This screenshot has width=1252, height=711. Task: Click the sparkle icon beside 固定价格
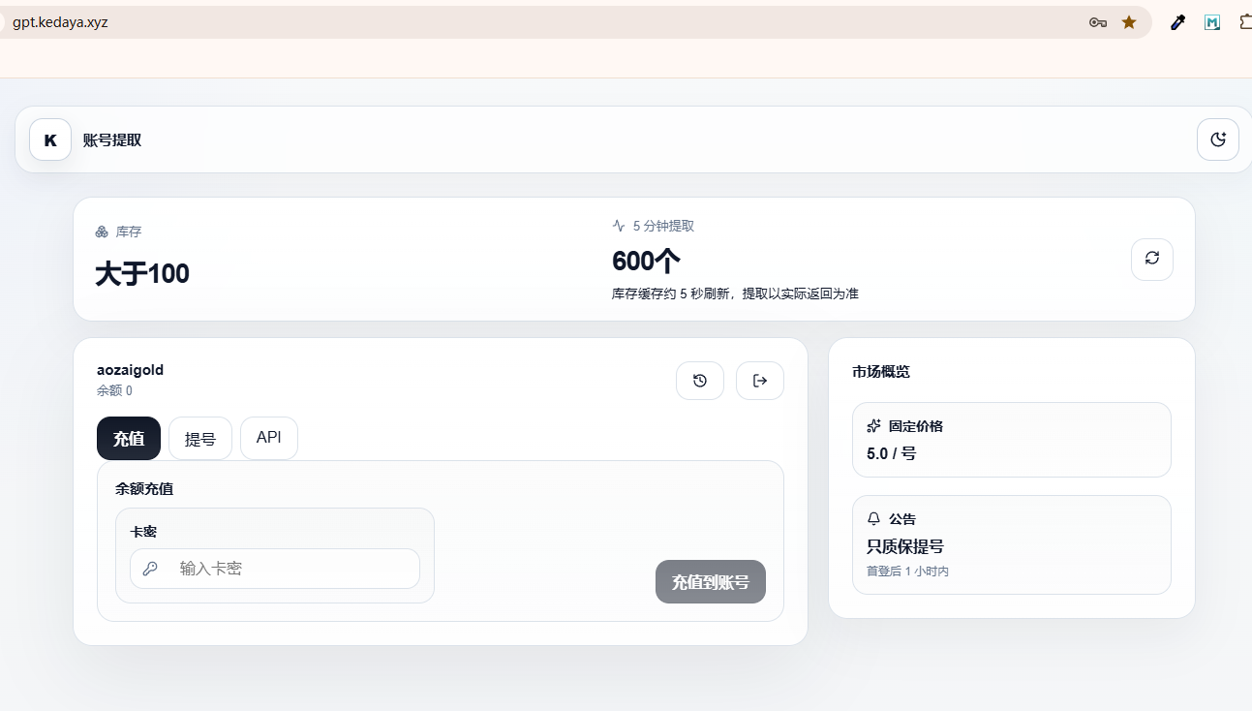point(873,426)
